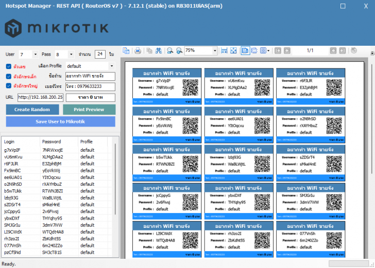Click the Password column header

coord(59,141)
